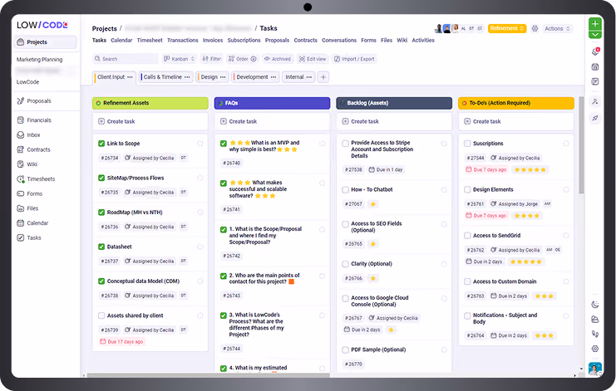The image size is (616, 391).
Task: Click the vertical scrollbar of the board
Action: [x=581, y=145]
